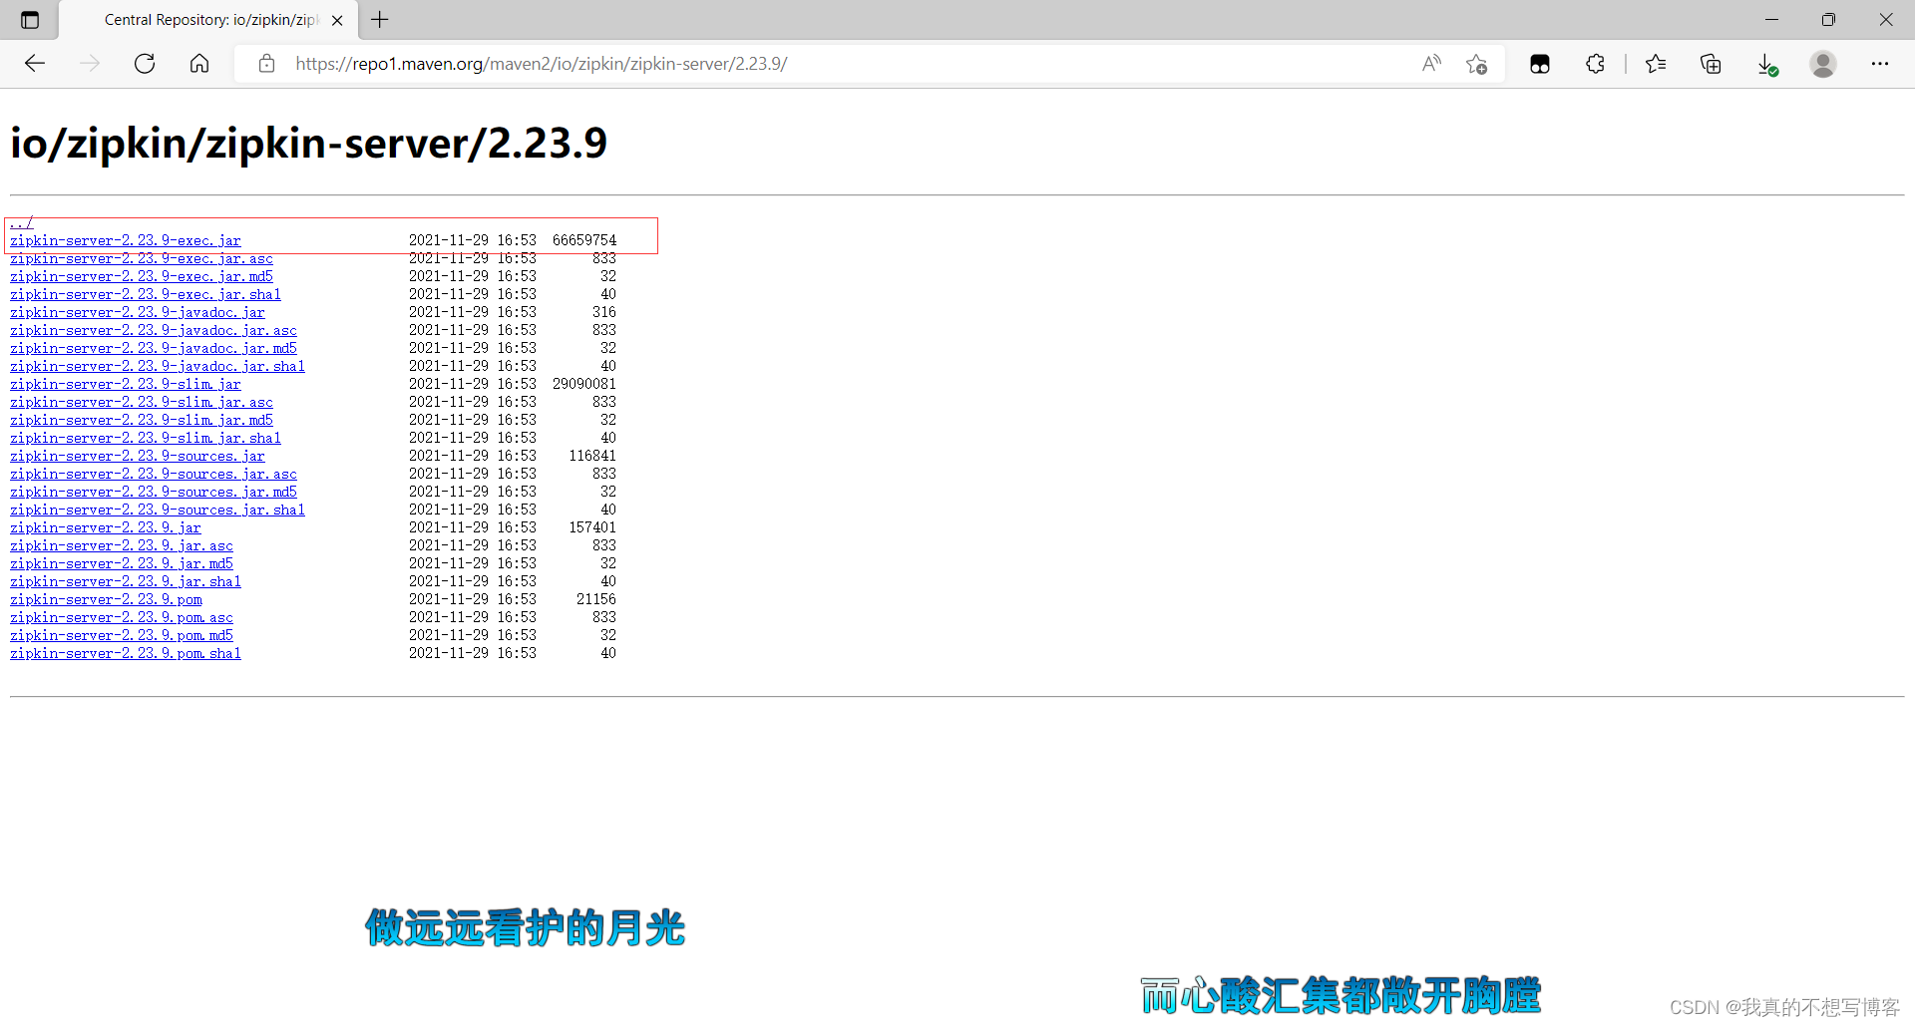Open the Collections icon
Viewport: 1915px width, 1027px height.
pyautogui.click(x=1711, y=64)
